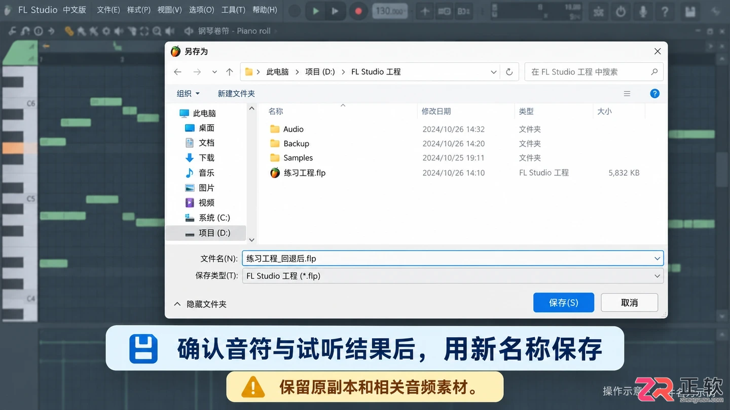
Task: Click the orange draw tool in piano roll toolbar
Action: pos(69,31)
